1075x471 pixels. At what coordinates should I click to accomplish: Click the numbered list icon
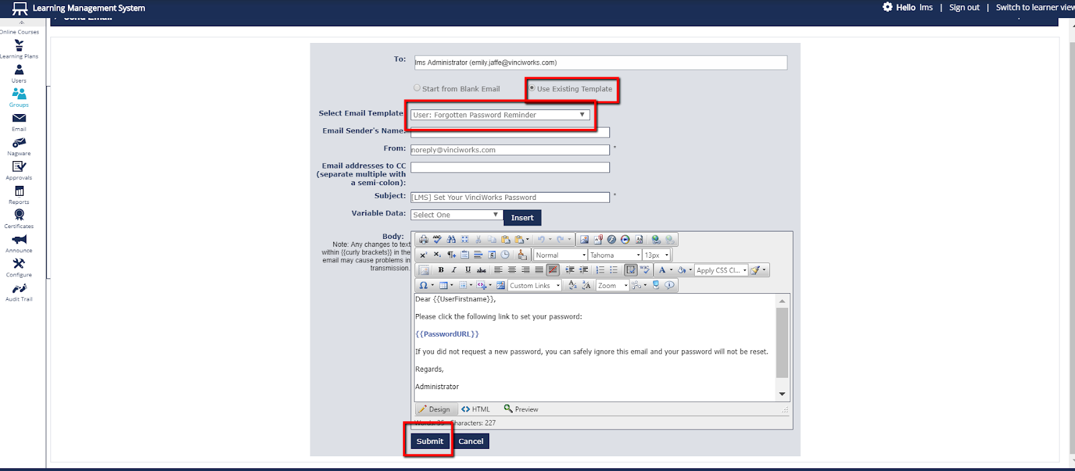click(600, 270)
